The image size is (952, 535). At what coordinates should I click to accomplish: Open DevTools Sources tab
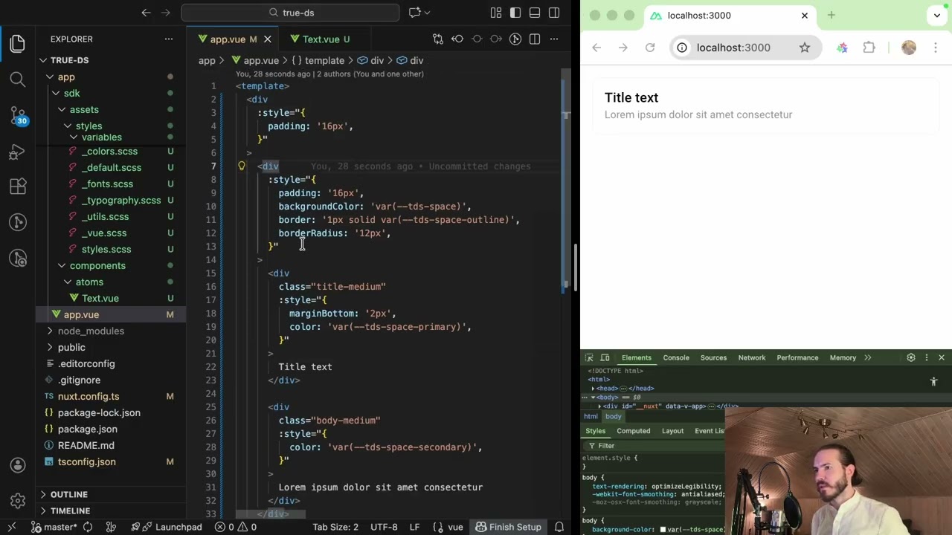713,357
